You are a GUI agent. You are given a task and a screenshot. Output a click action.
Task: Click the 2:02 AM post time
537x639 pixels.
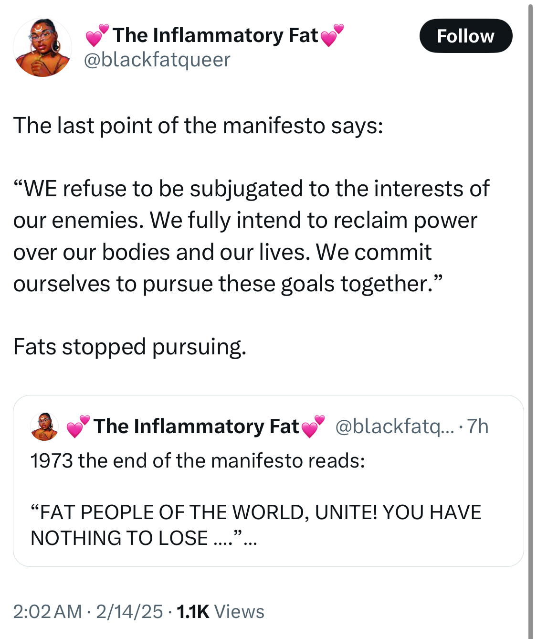click(47, 612)
